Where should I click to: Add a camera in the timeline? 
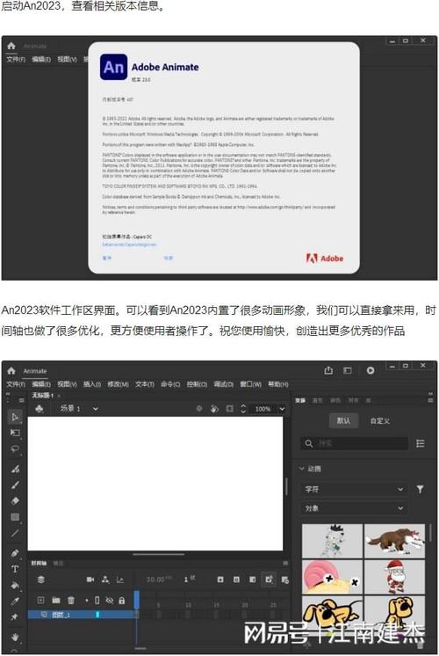90,579
